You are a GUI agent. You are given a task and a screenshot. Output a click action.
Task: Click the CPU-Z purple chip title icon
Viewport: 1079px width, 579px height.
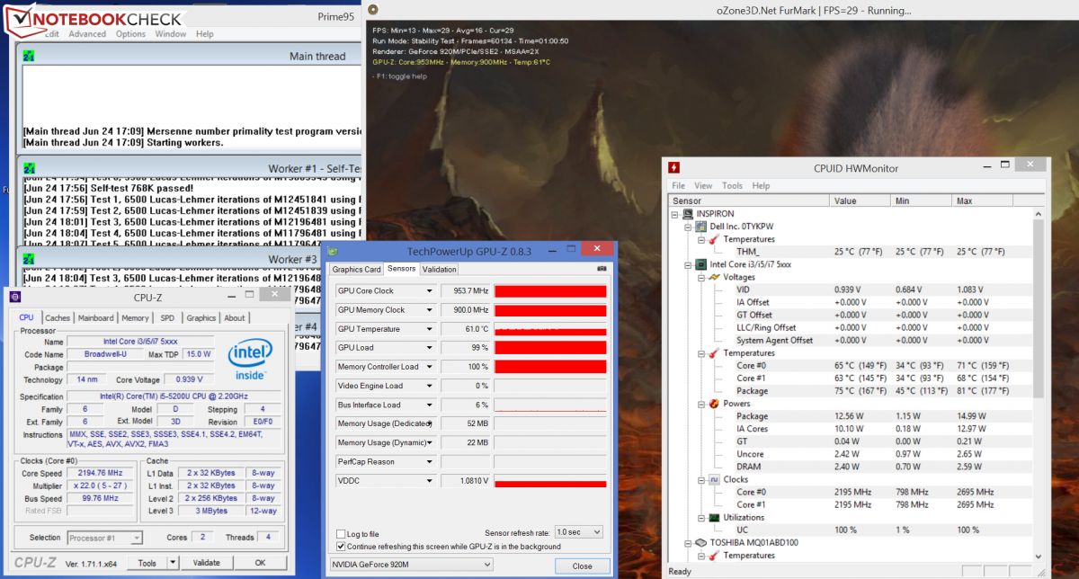click(14, 297)
